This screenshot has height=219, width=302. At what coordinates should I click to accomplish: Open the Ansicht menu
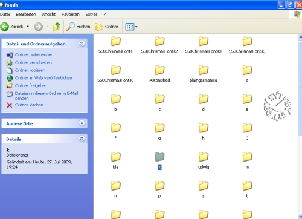(x=49, y=15)
